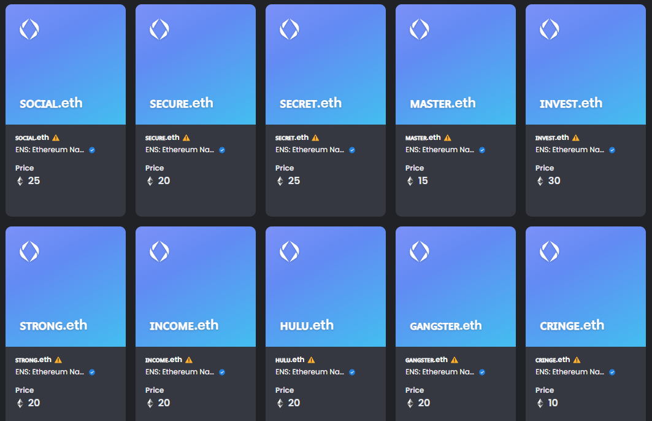The width and height of the screenshot is (652, 421).
Task: Open the GANGSTER.eth NFT thumbnail
Action: pyautogui.click(x=456, y=287)
